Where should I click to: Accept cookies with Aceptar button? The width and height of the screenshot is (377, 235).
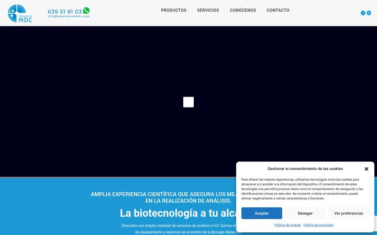coord(262,213)
